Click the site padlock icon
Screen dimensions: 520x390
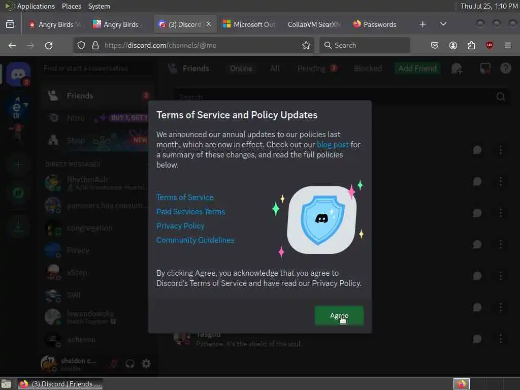coord(95,45)
